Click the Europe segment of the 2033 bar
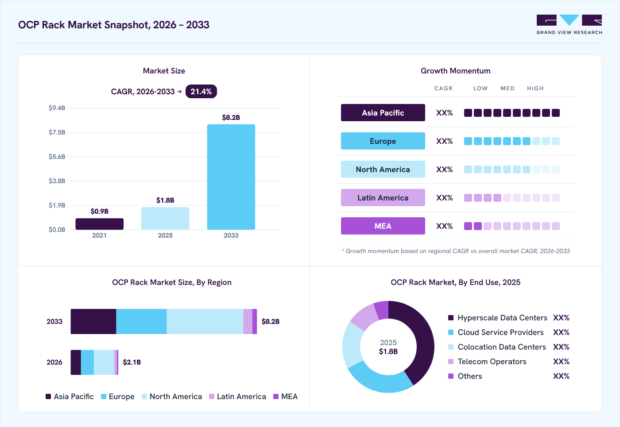Image resolution: width=620 pixels, height=427 pixels. pyautogui.click(x=141, y=322)
